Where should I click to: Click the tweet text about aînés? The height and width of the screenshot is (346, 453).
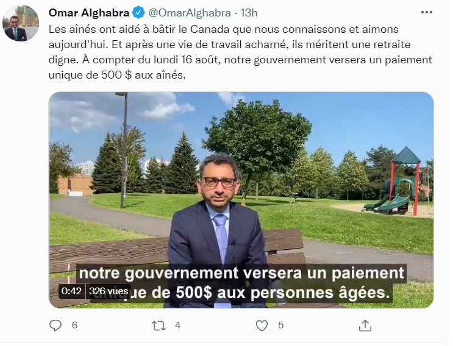(240, 52)
